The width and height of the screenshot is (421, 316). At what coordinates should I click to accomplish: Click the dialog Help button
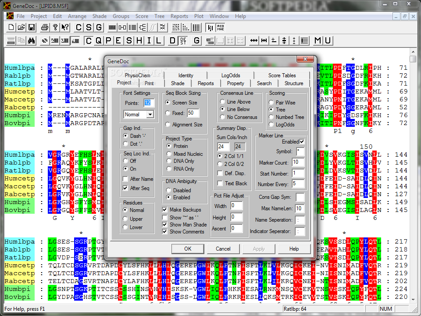pyautogui.click(x=294, y=249)
